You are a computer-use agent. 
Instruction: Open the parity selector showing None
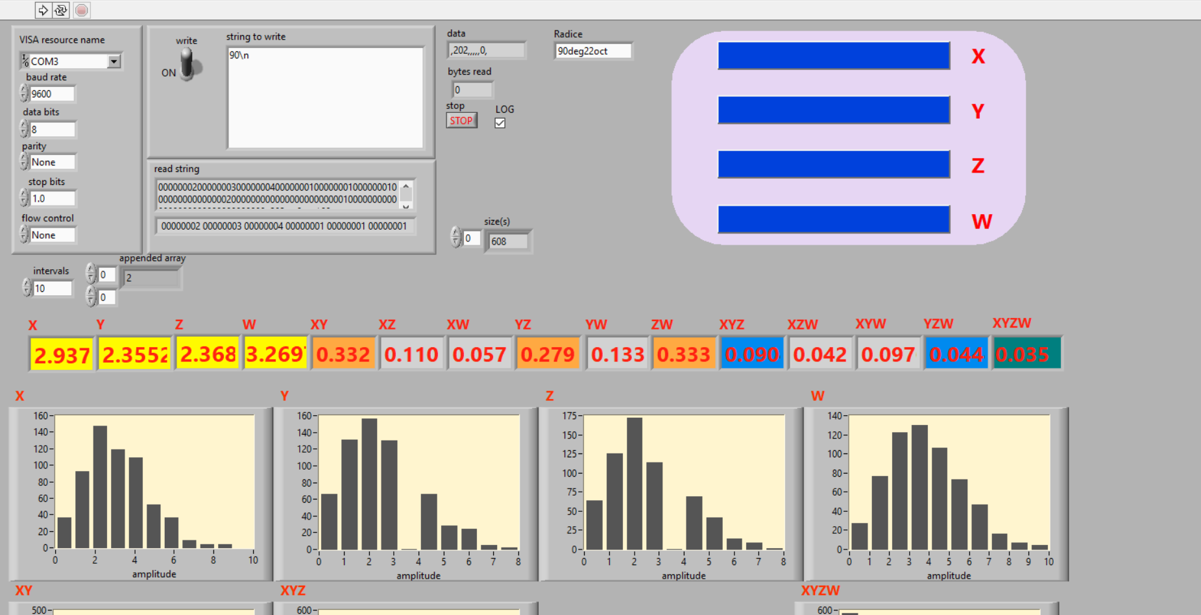(x=53, y=162)
